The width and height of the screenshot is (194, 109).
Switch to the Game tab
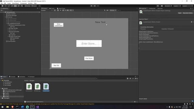point(52,8)
